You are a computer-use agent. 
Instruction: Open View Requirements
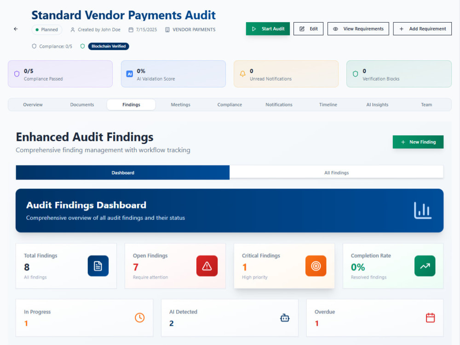point(358,29)
